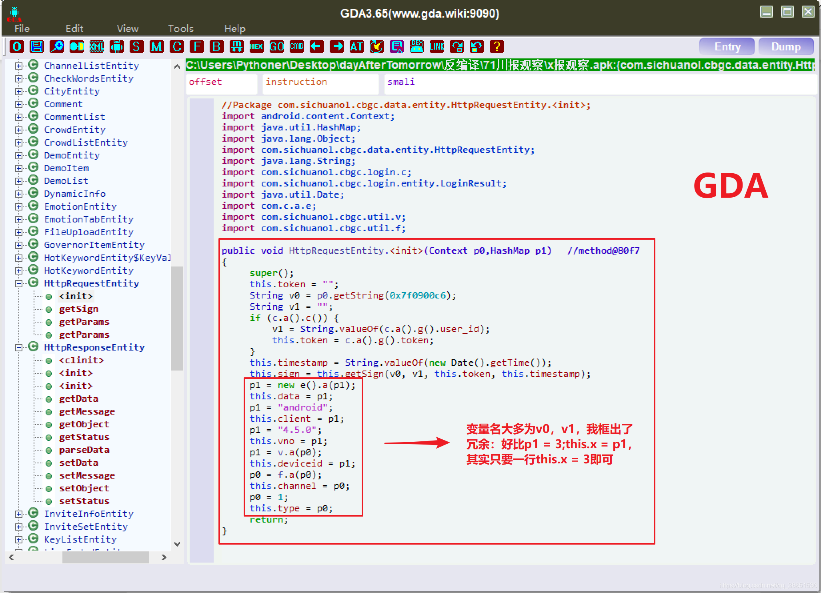This screenshot has height=593, width=821.
Task: Click the CMD icon in toolbar
Action: tap(298, 46)
